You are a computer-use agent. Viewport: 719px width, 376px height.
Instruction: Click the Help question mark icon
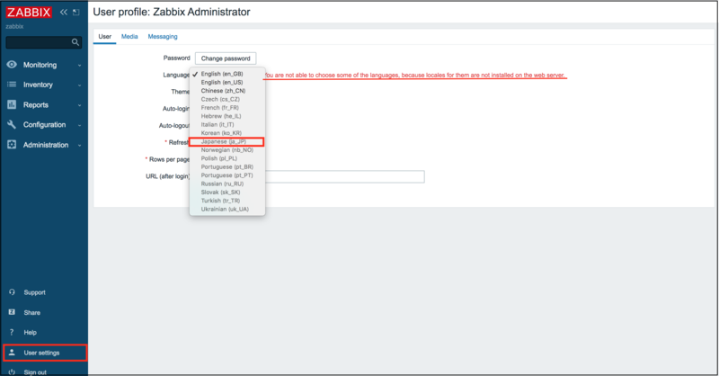pos(12,332)
